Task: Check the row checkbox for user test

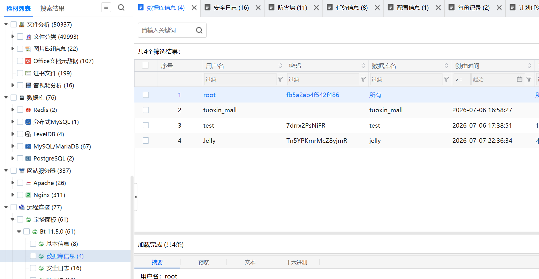Action: pyautogui.click(x=146, y=125)
